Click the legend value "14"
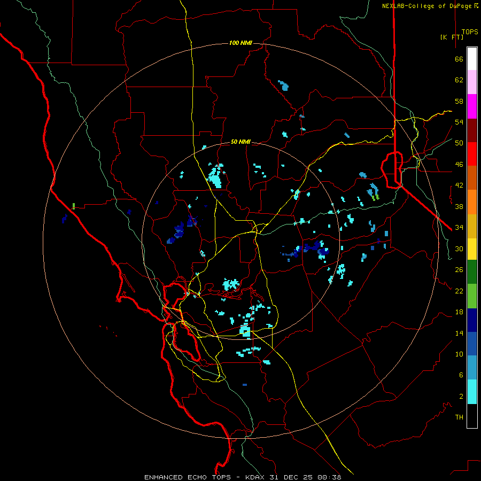The image size is (481, 481). [459, 333]
